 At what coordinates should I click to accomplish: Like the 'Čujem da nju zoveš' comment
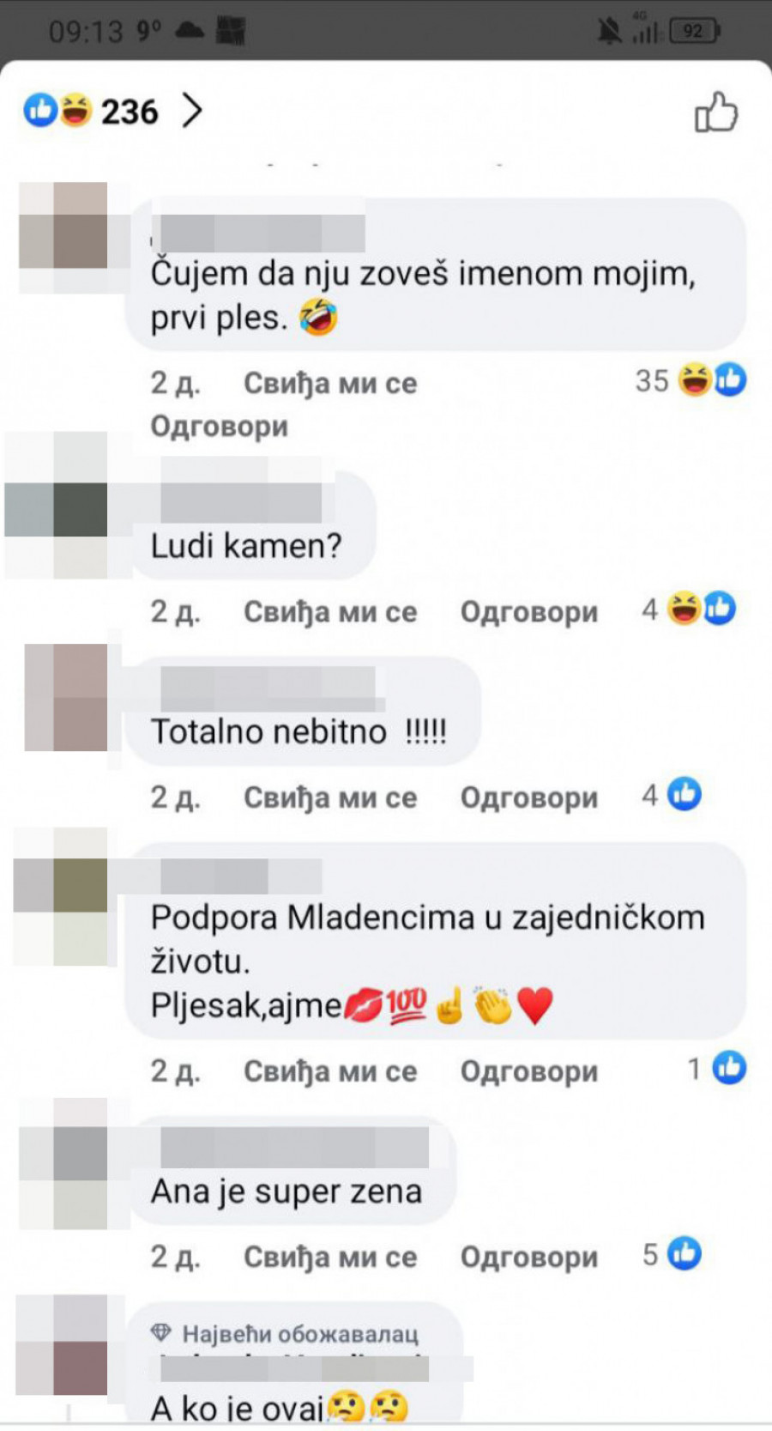(x=330, y=383)
